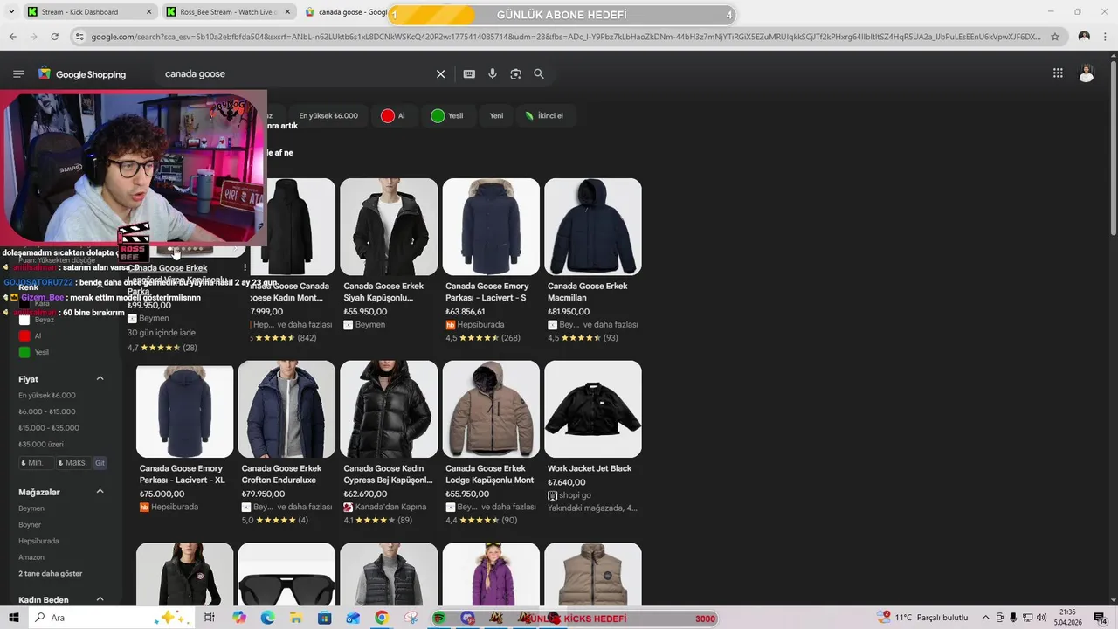Expand stores with 2 tane daha göster
Image resolution: width=1118 pixels, height=629 pixels.
51,573
